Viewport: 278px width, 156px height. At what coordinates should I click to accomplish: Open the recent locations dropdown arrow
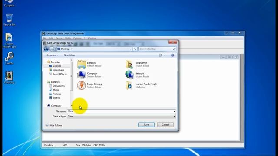[x=55, y=49]
